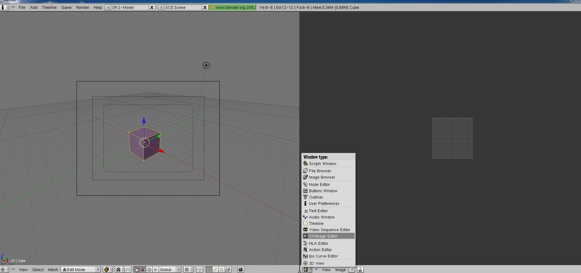Switch to NLA Editor window type
The height and width of the screenshot is (273, 581).
point(329,243)
